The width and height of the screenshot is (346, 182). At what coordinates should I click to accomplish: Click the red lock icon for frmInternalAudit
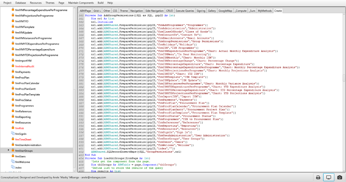point(13,66)
